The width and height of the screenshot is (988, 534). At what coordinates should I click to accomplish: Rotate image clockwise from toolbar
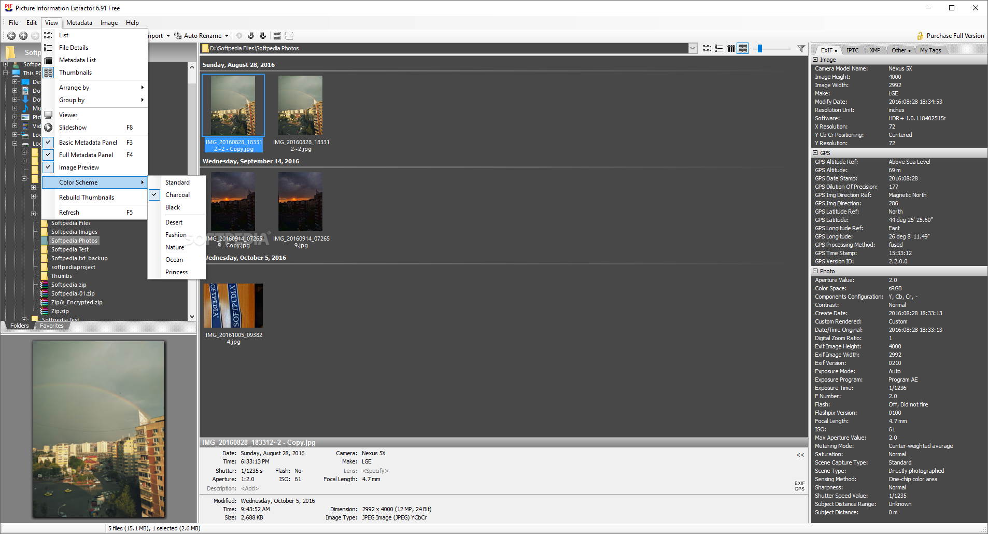263,36
